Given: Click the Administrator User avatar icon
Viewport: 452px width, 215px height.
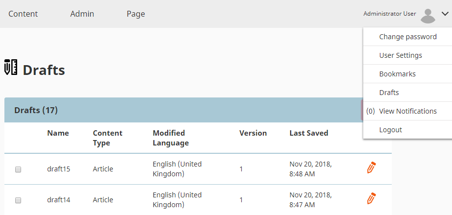Looking at the screenshot, I should [428, 16].
